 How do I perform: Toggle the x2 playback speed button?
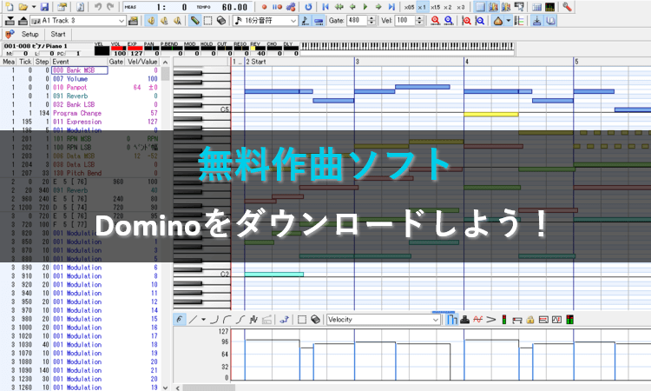(448, 6)
